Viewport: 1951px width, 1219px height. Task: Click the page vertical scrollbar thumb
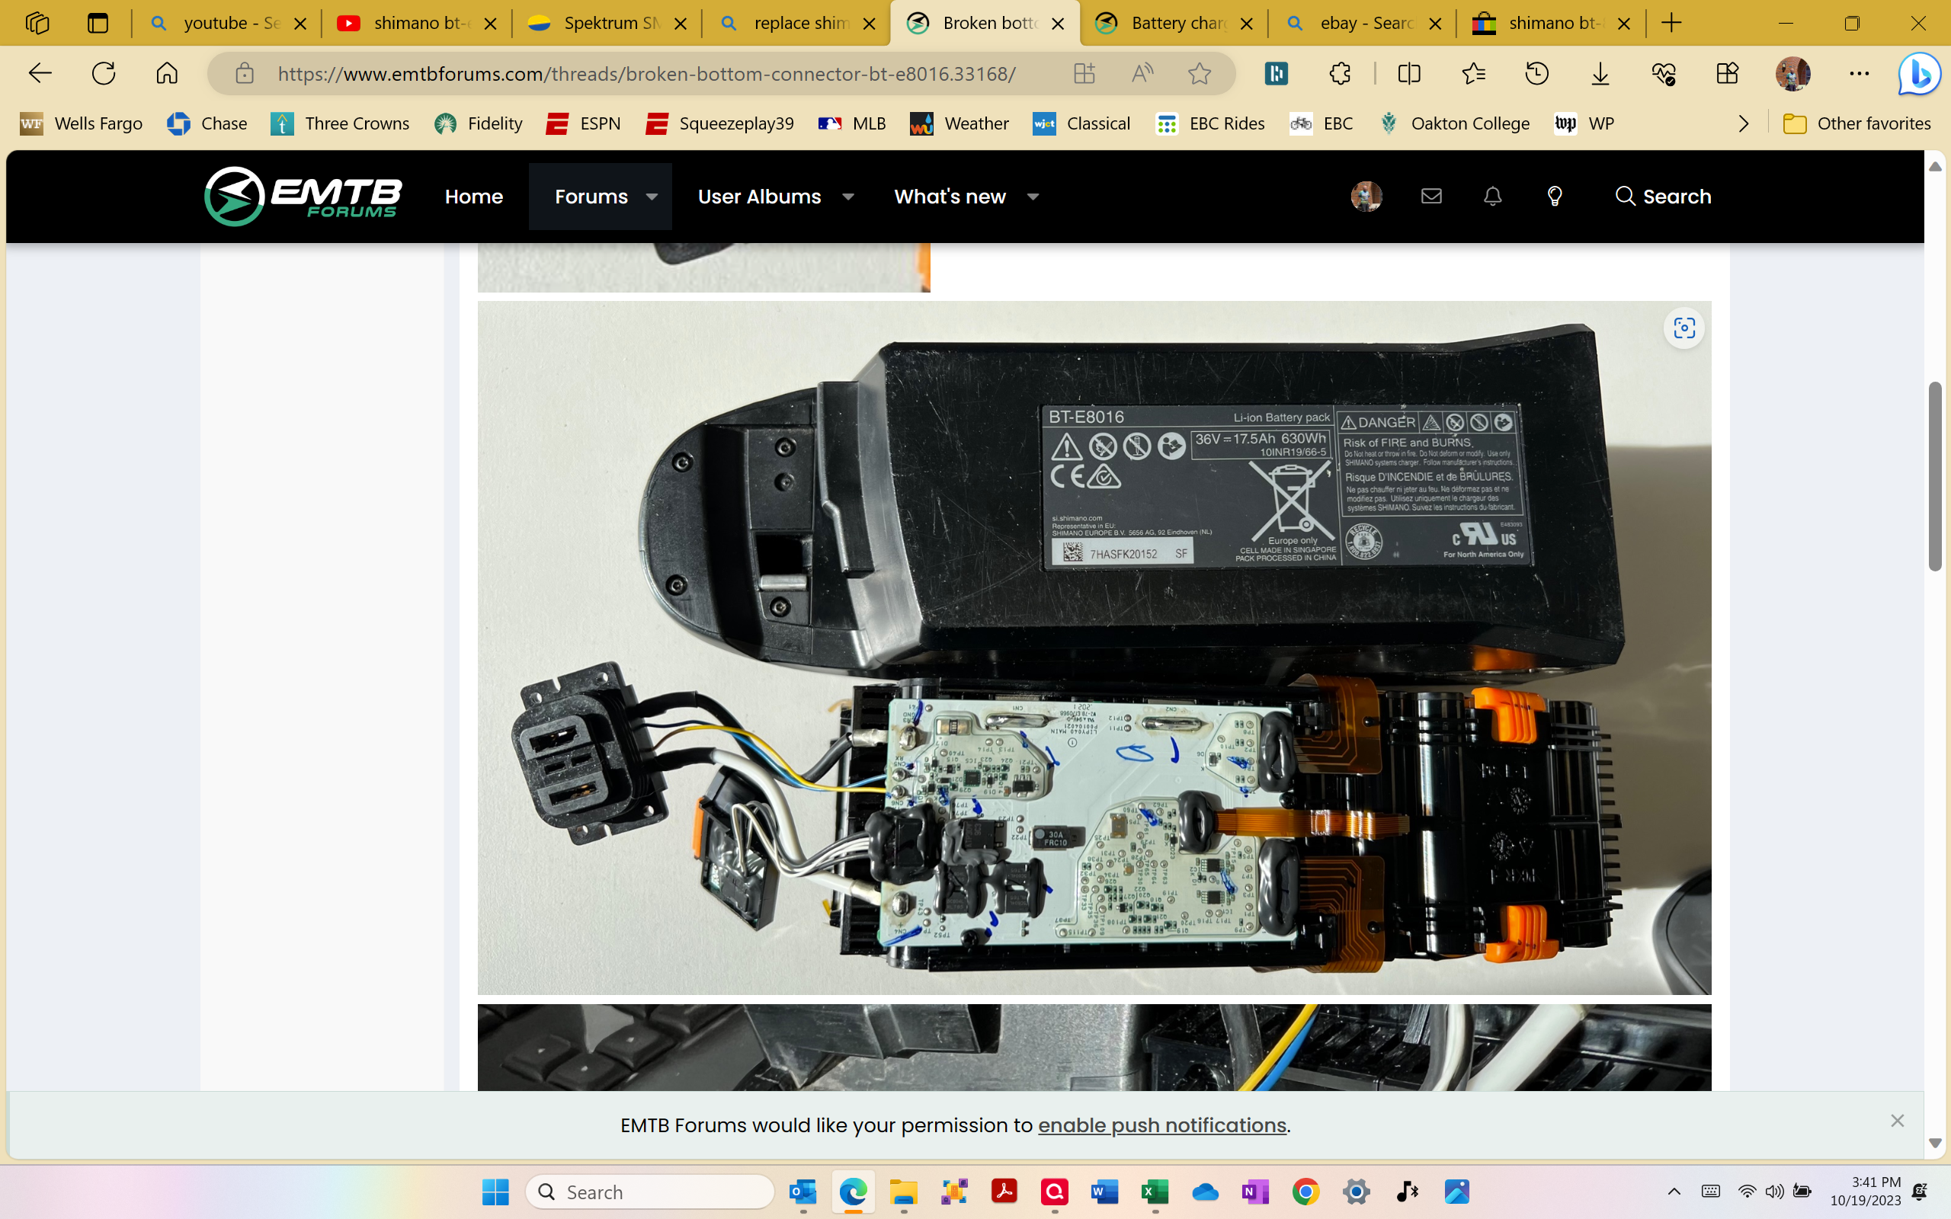pyautogui.click(x=1936, y=475)
